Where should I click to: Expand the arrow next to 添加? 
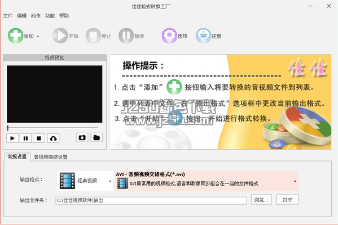(x=38, y=37)
